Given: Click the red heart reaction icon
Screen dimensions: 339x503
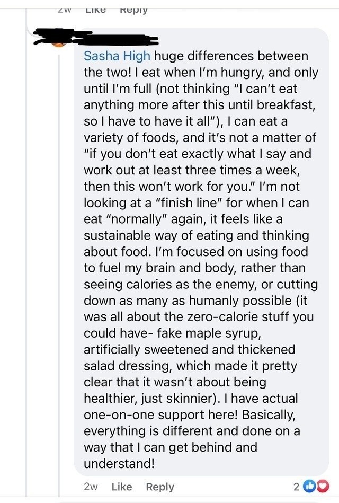Looking at the screenshot, I should (320, 486).
